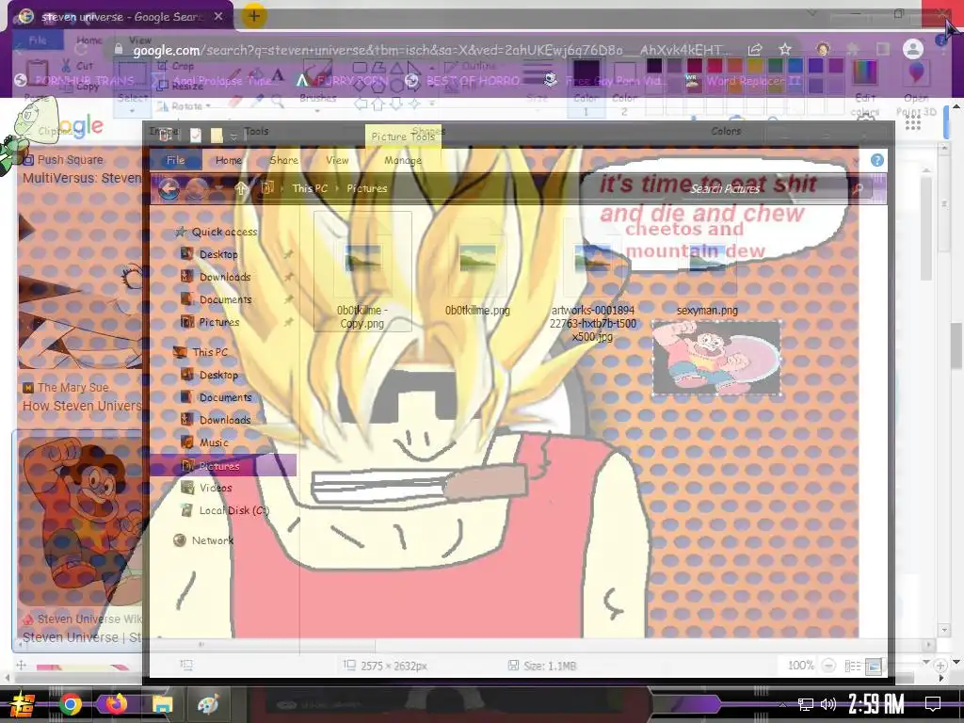The image size is (964, 723).
Task: Select file 0b0tkillme - Copy.png
Action: tap(362, 271)
